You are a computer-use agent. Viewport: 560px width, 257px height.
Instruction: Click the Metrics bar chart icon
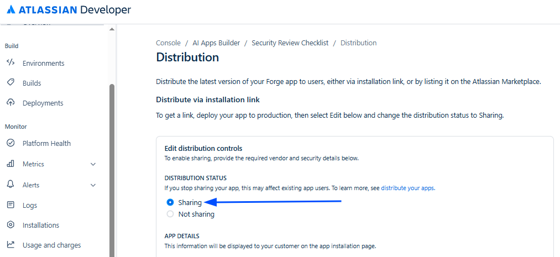pos(11,164)
